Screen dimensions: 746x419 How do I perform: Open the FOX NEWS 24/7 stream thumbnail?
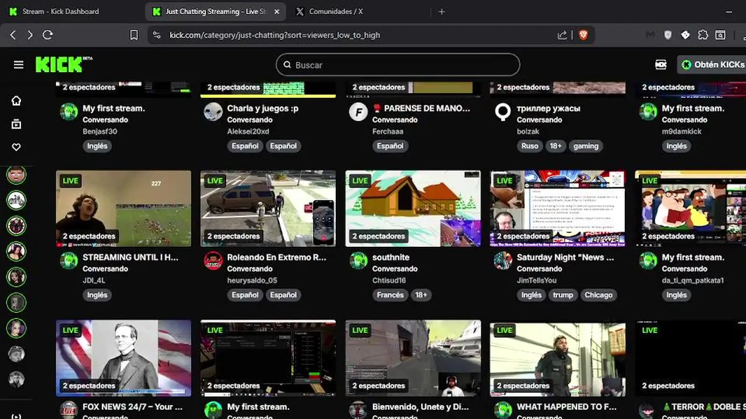[x=124, y=358]
